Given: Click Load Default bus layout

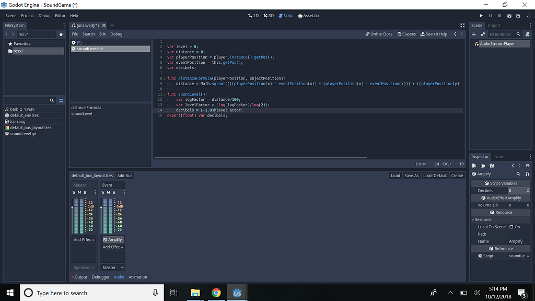Looking at the screenshot, I should (435, 176).
